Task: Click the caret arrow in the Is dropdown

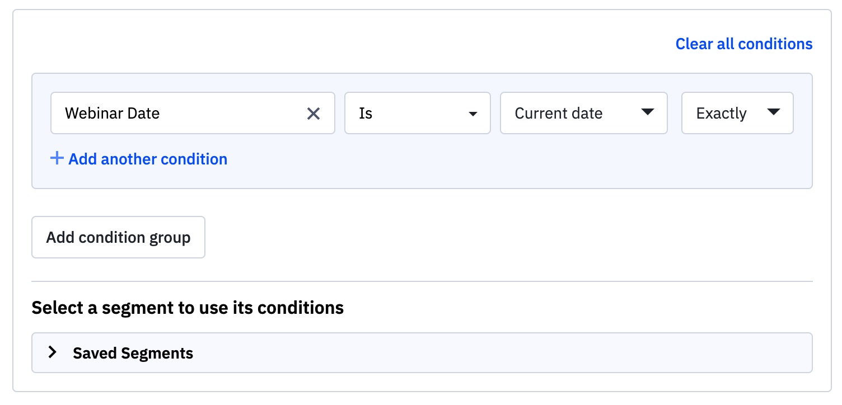Action: (x=473, y=114)
